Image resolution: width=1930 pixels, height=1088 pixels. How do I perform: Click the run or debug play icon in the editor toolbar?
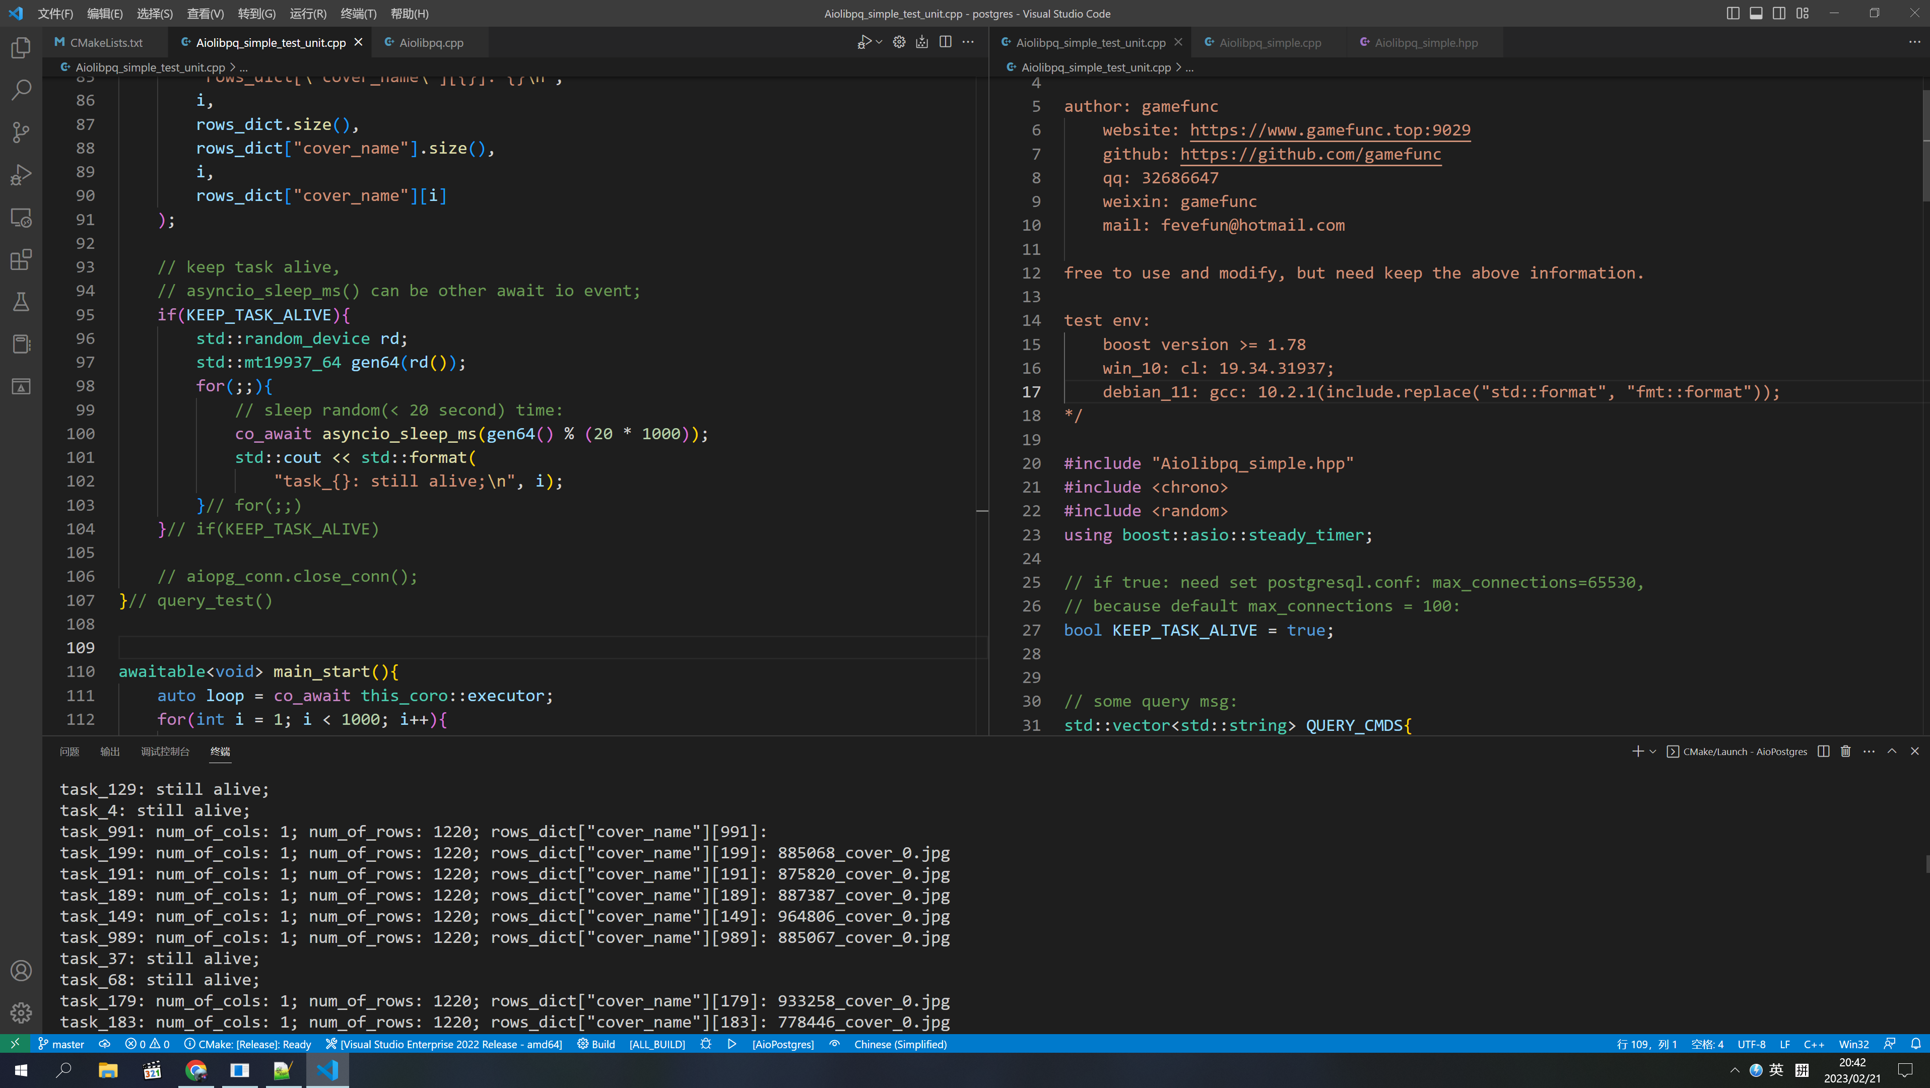click(x=864, y=42)
